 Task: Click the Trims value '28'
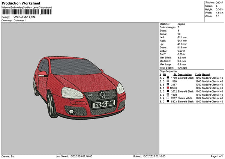(x=179, y=34)
